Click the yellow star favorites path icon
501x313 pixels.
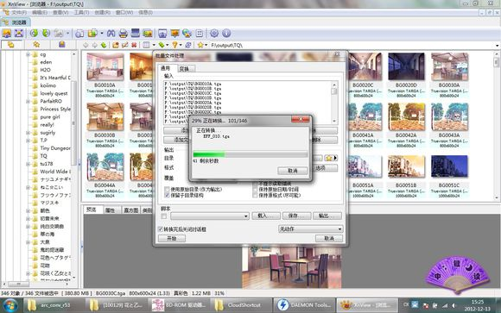[200, 45]
